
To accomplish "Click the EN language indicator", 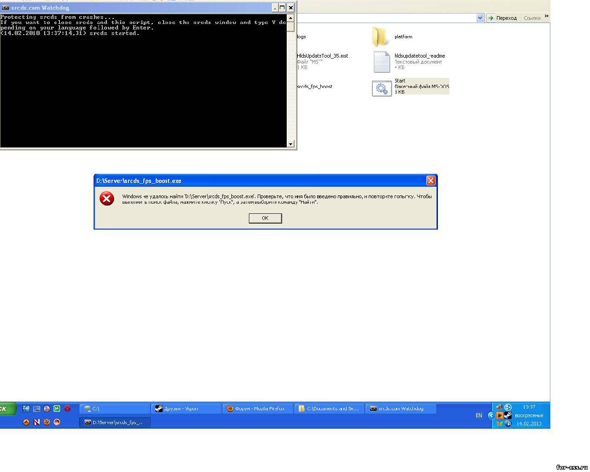I will 479,415.
